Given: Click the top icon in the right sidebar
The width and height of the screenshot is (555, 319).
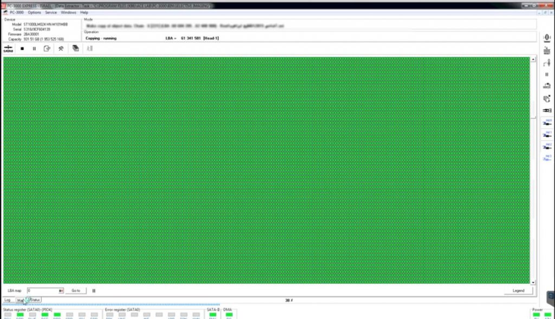Looking at the screenshot, I should [x=547, y=37].
